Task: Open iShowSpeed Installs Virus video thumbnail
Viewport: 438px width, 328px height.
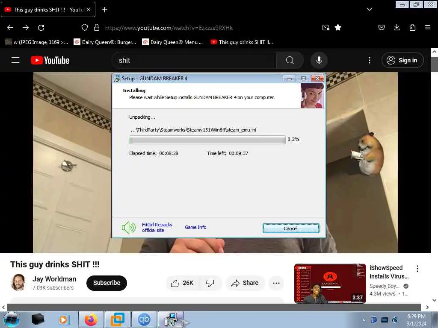Action: (x=330, y=284)
